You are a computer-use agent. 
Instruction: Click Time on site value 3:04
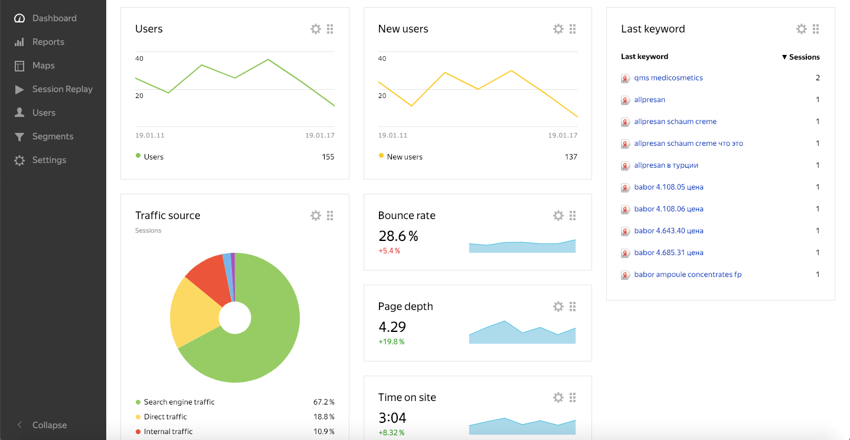click(392, 418)
